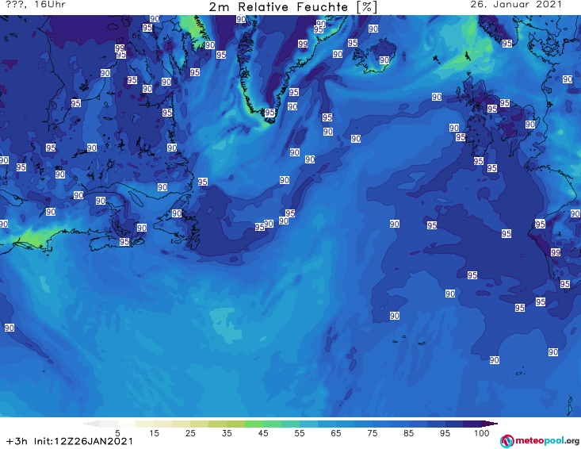This screenshot has height=449, width=581.
Task: Click the '2m Relative Feuchte [%]' title
Action: (293, 7)
